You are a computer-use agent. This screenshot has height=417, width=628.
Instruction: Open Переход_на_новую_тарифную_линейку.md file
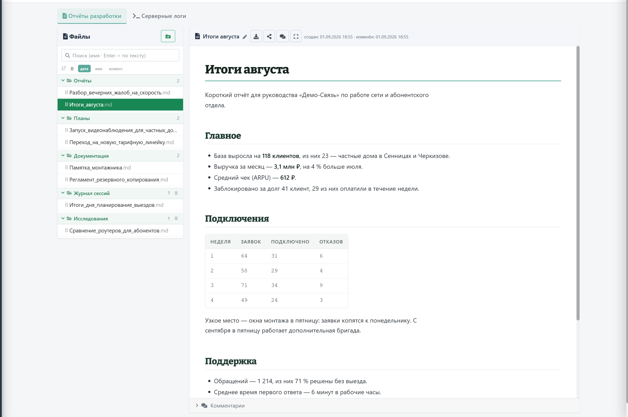coord(120,142)
